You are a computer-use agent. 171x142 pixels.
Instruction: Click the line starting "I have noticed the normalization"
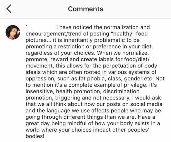pyautogui.click(x=103, y=27)
